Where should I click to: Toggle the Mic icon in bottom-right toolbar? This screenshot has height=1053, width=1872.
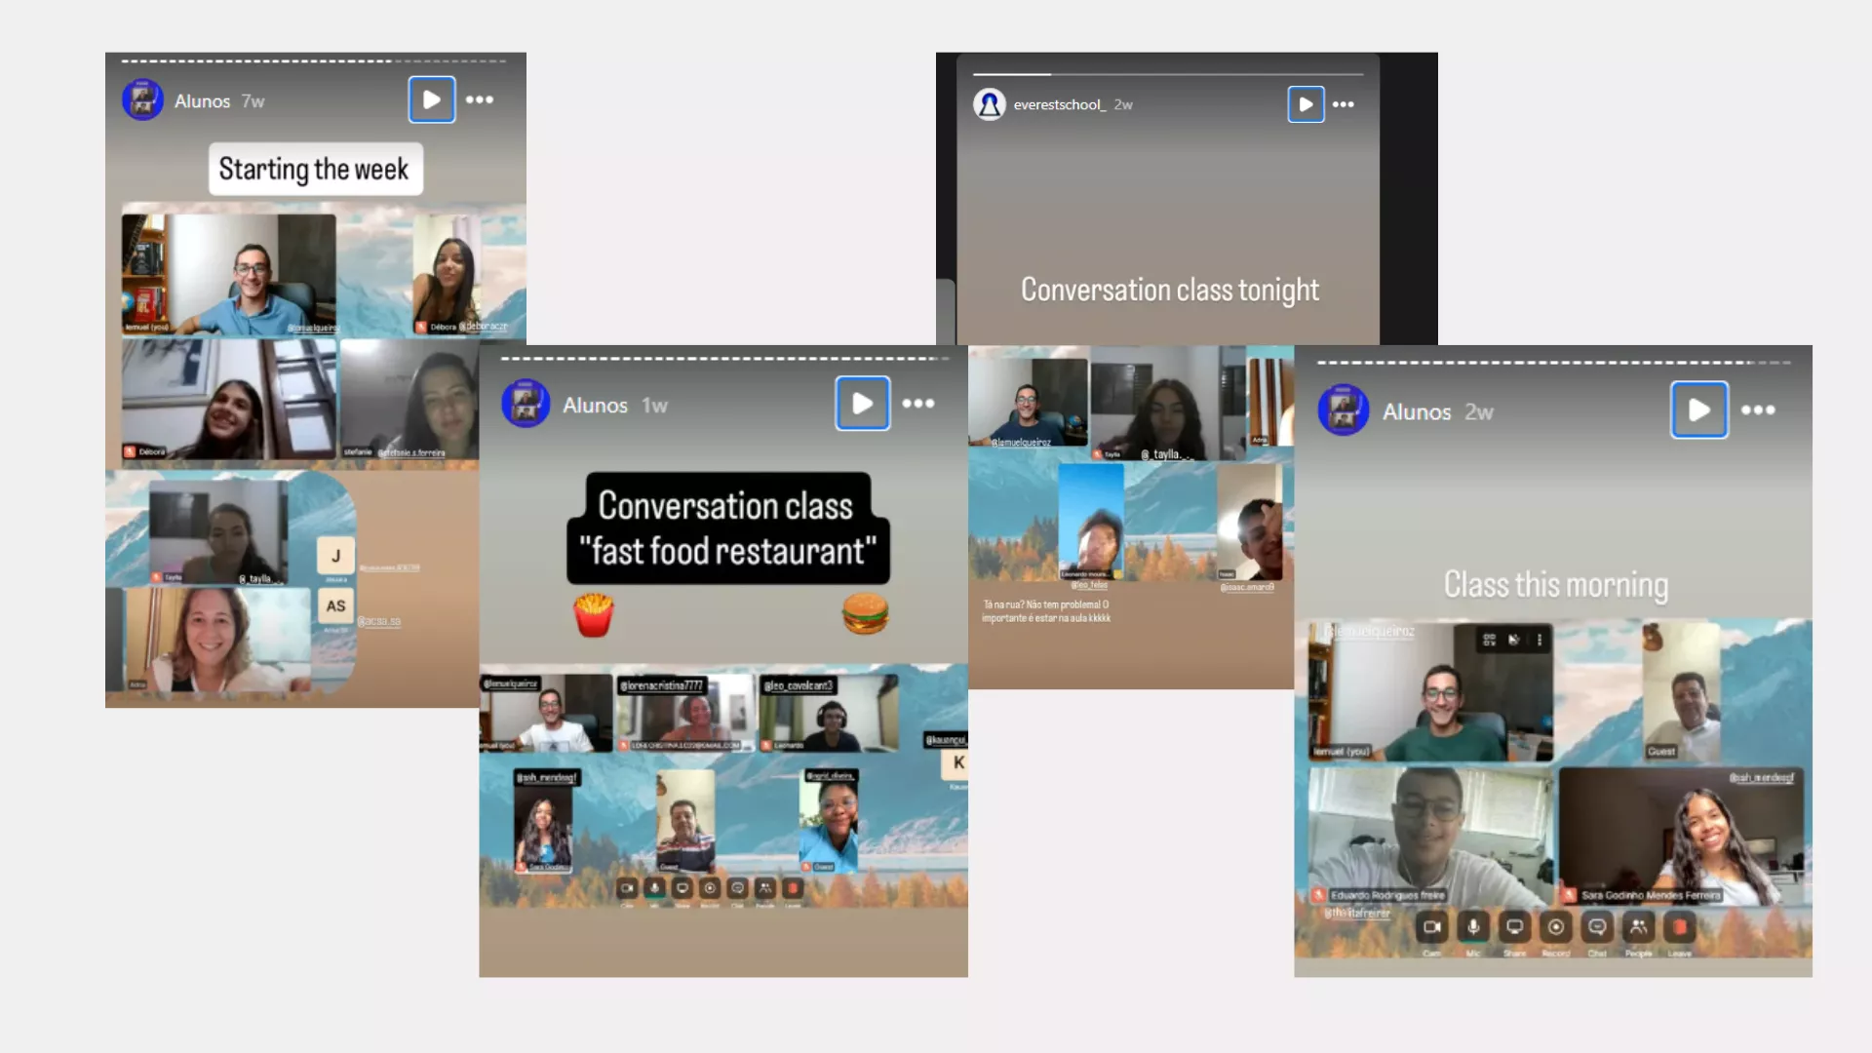1473,927
